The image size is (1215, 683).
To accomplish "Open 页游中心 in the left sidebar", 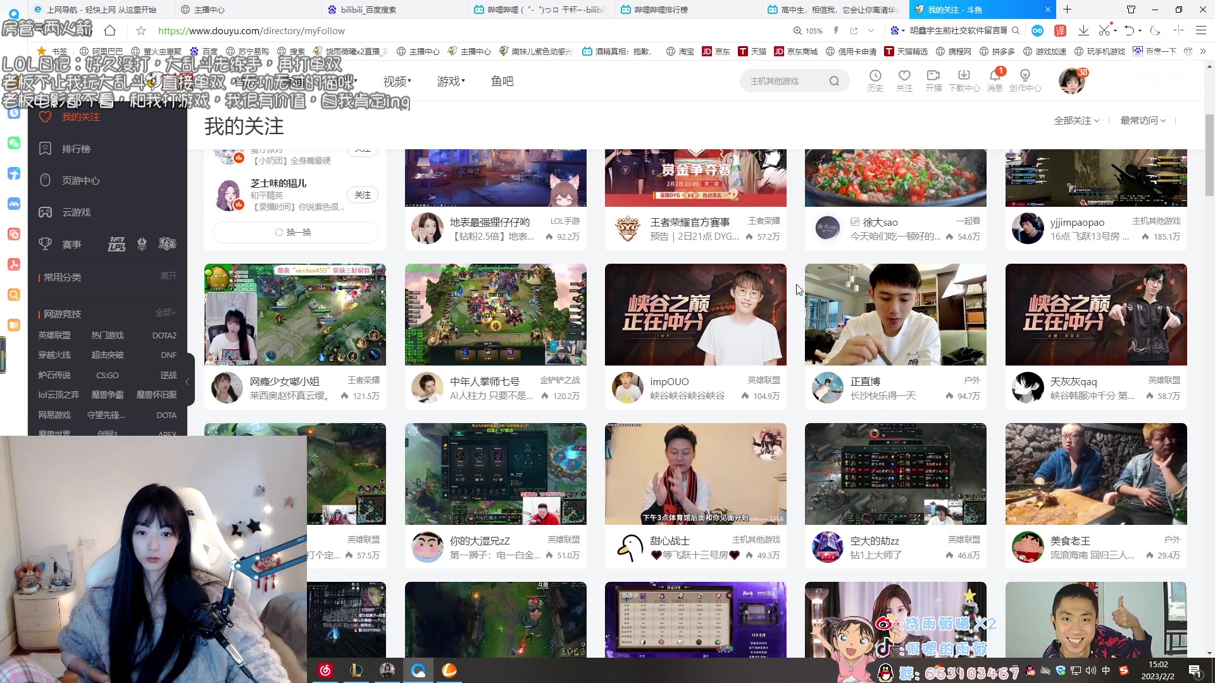I will [x=80, y=180].
